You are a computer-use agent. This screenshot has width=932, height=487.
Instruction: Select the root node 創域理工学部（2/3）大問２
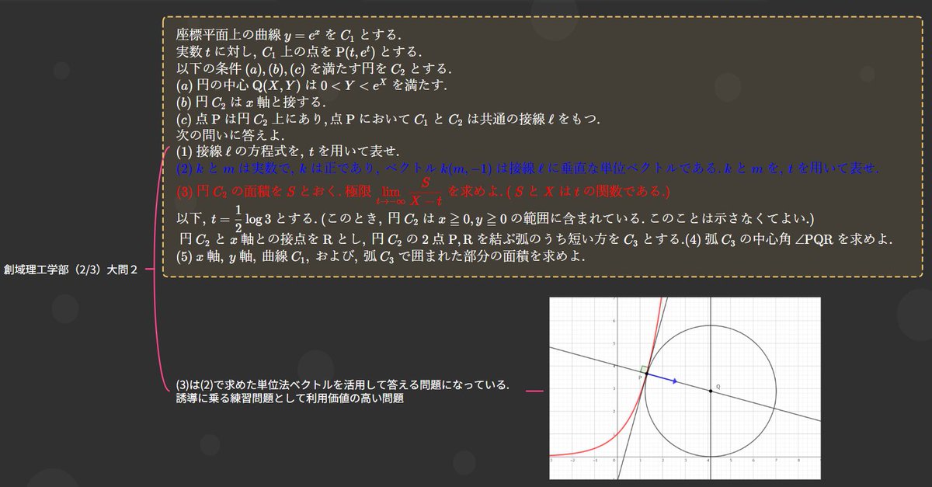71,270
